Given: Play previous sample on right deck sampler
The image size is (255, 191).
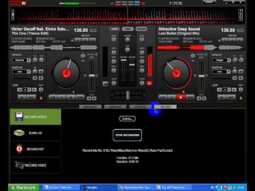Looking at the screenshot, I should (x=235, y=78).
